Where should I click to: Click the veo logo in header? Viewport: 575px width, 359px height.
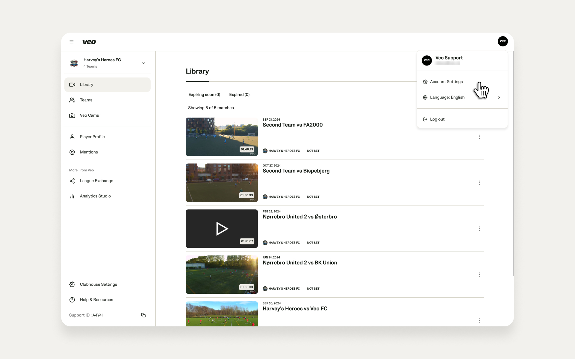[89, 42]
